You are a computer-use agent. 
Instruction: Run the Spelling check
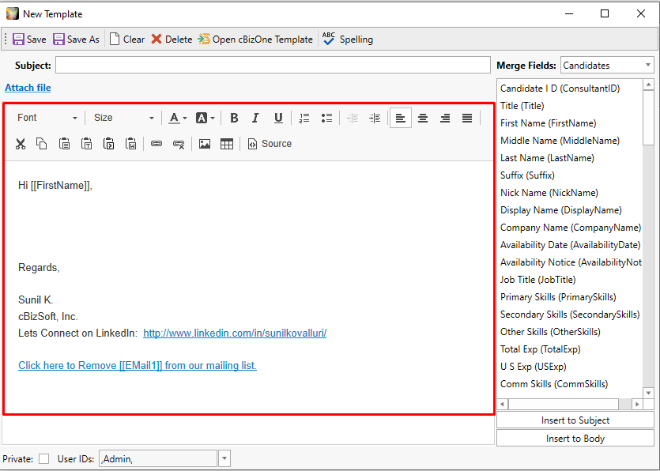[348, 40]
